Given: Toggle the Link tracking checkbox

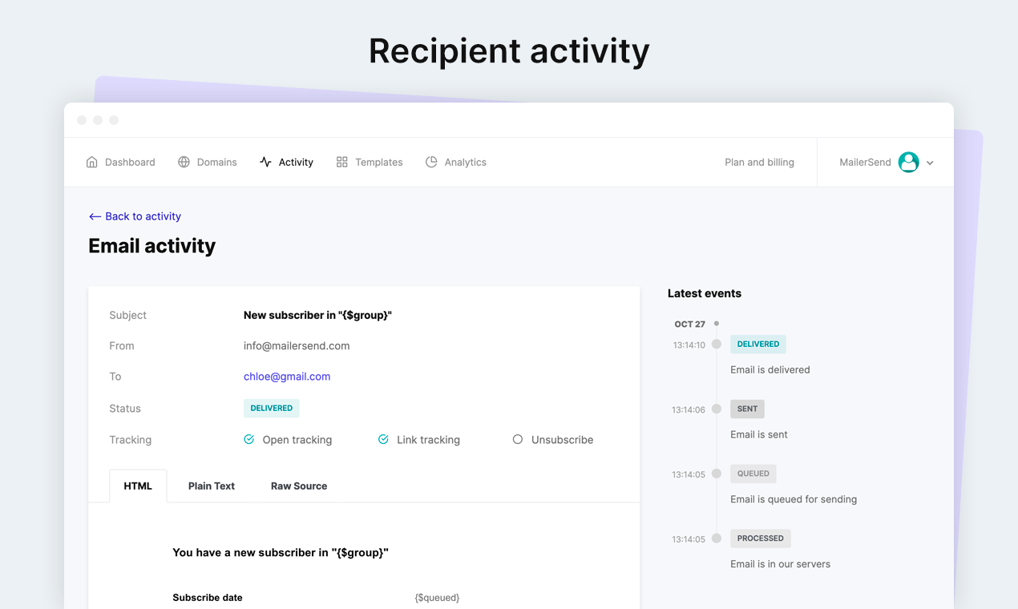Looking at the screenshot, I should pos(383,439).
